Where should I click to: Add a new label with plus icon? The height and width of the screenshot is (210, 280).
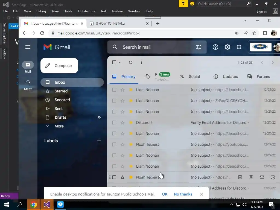[99, 141]
